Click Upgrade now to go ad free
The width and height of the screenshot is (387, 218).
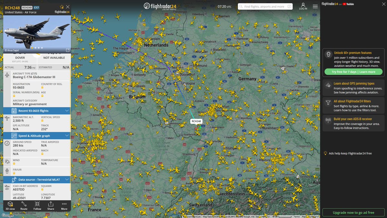pos(353,213)
